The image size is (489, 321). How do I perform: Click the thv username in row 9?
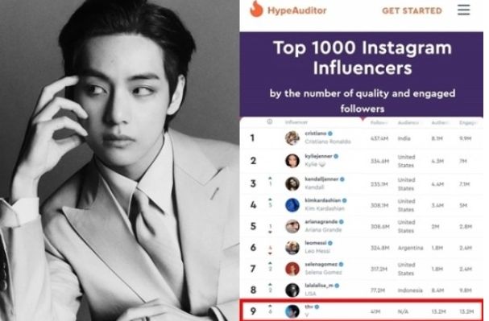[309, 307]
